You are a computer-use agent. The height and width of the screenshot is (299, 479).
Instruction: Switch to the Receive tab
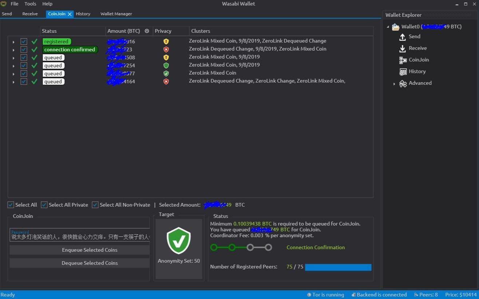pos(30,14)
